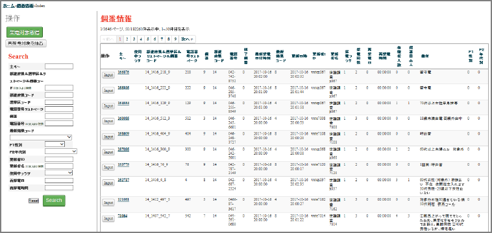The width and height of the screenshot is (492, 233).
Task: Open the F2年代別 dropdown in search form
Action: pyautogui.click(x=61, y=151)
